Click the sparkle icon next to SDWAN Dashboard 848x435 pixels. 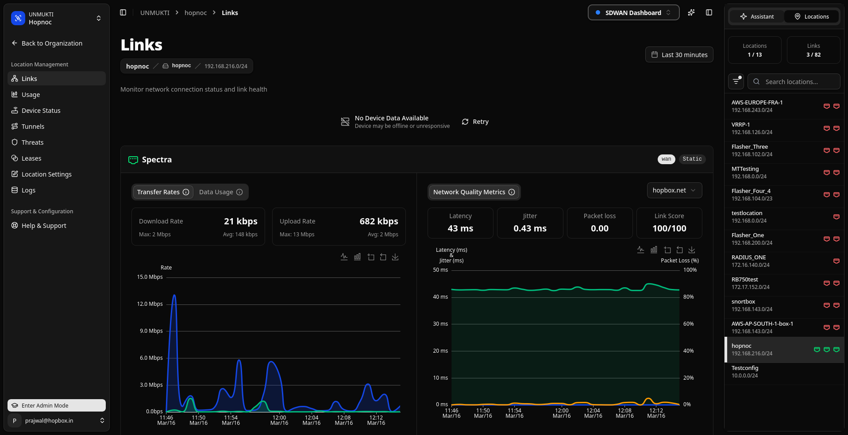pos(691,13)
